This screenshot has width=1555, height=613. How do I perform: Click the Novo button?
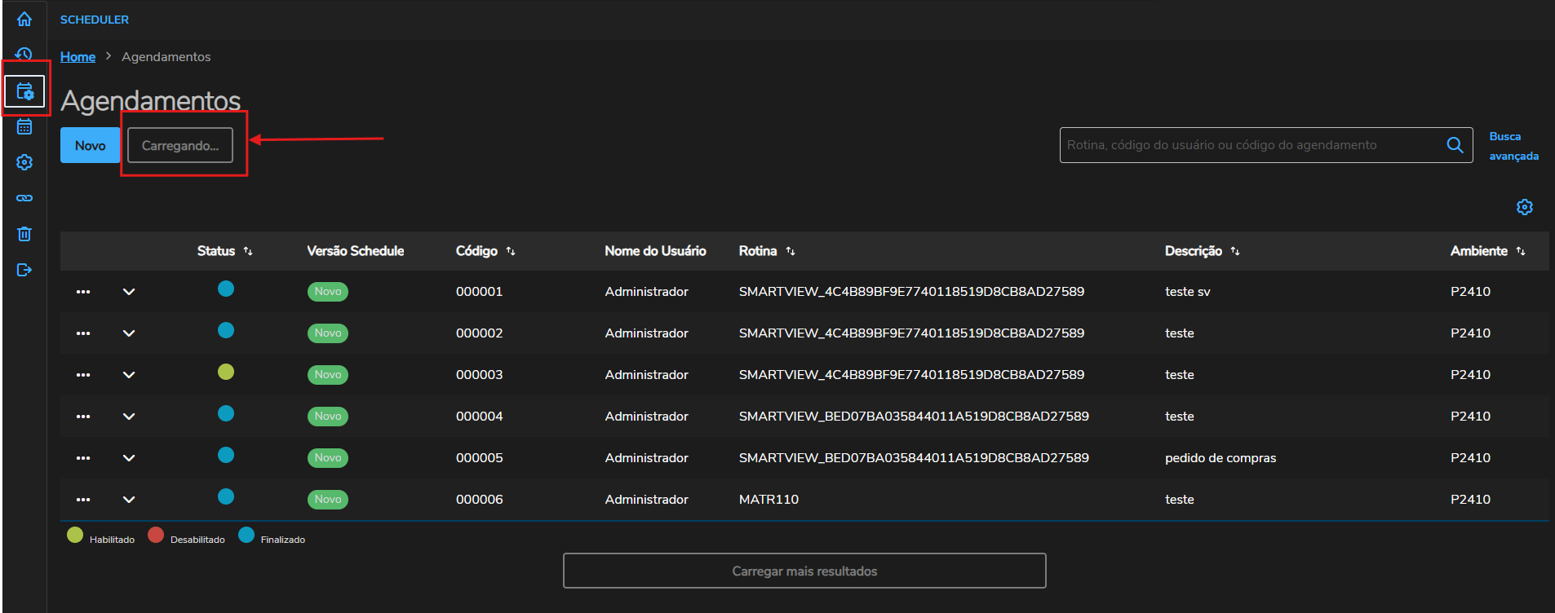(91, 145)
